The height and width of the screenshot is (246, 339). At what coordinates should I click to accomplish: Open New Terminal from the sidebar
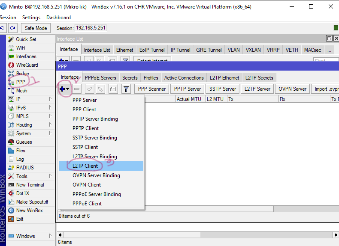[x=31, y=185]
